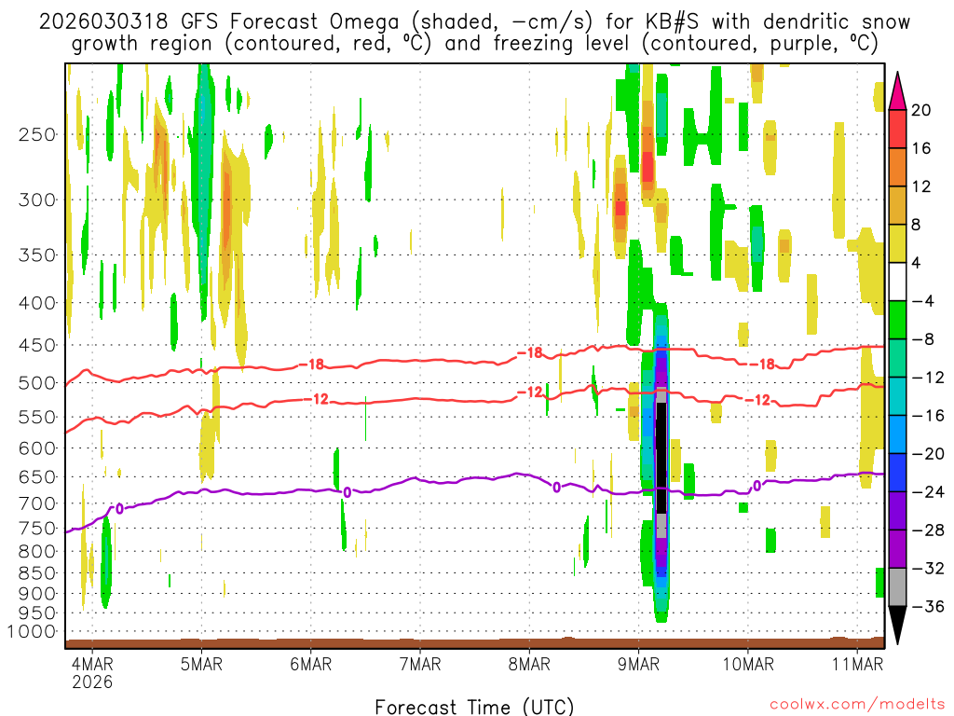Click the purple 0 freezing label near 8MAR

(556, 487)
